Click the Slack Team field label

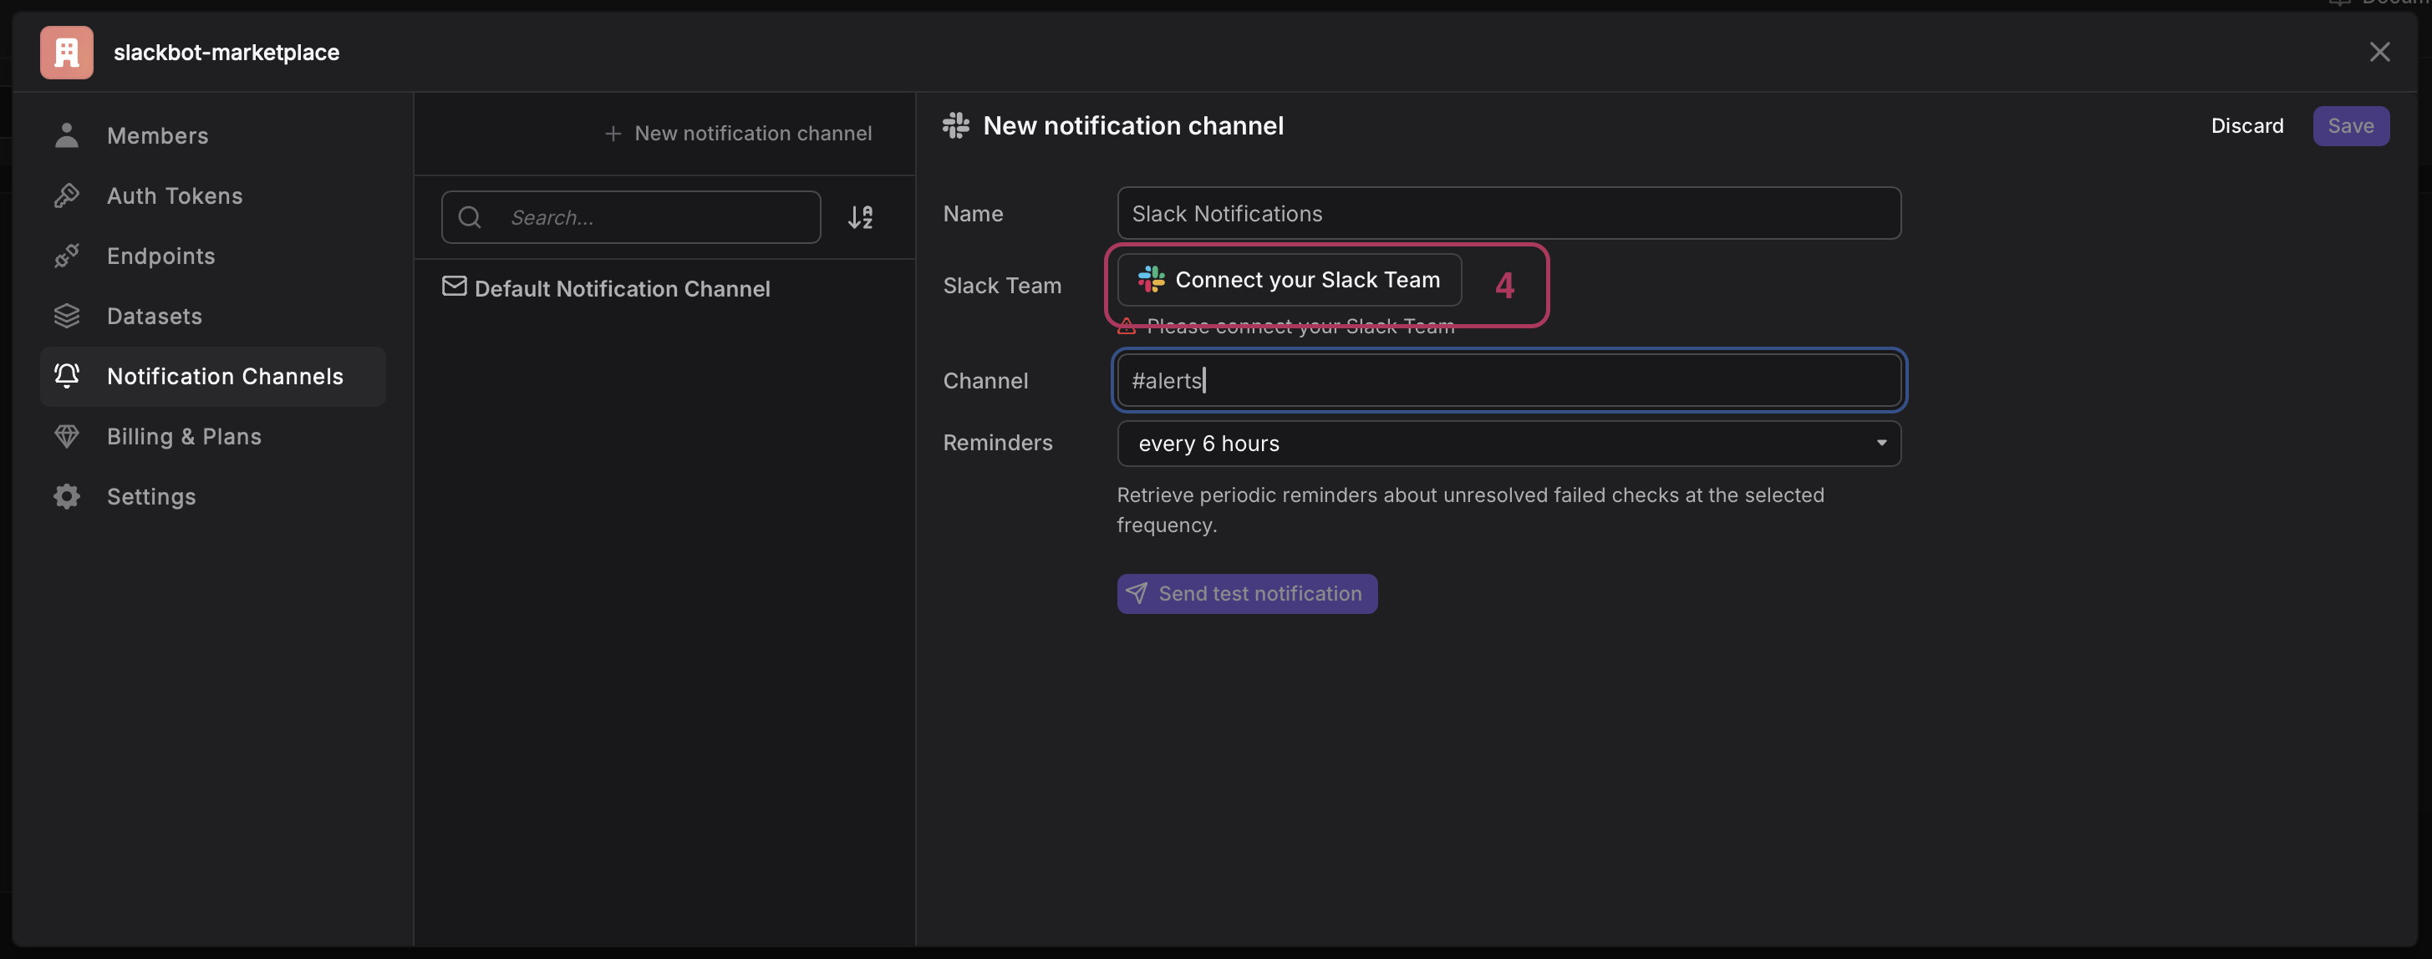tap(1002, 285)
